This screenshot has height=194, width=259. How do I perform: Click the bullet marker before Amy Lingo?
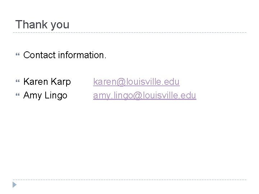coord(18,96)
